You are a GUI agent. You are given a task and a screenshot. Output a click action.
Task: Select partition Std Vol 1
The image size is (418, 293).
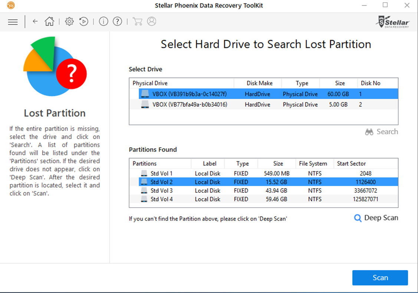(268, 173)
